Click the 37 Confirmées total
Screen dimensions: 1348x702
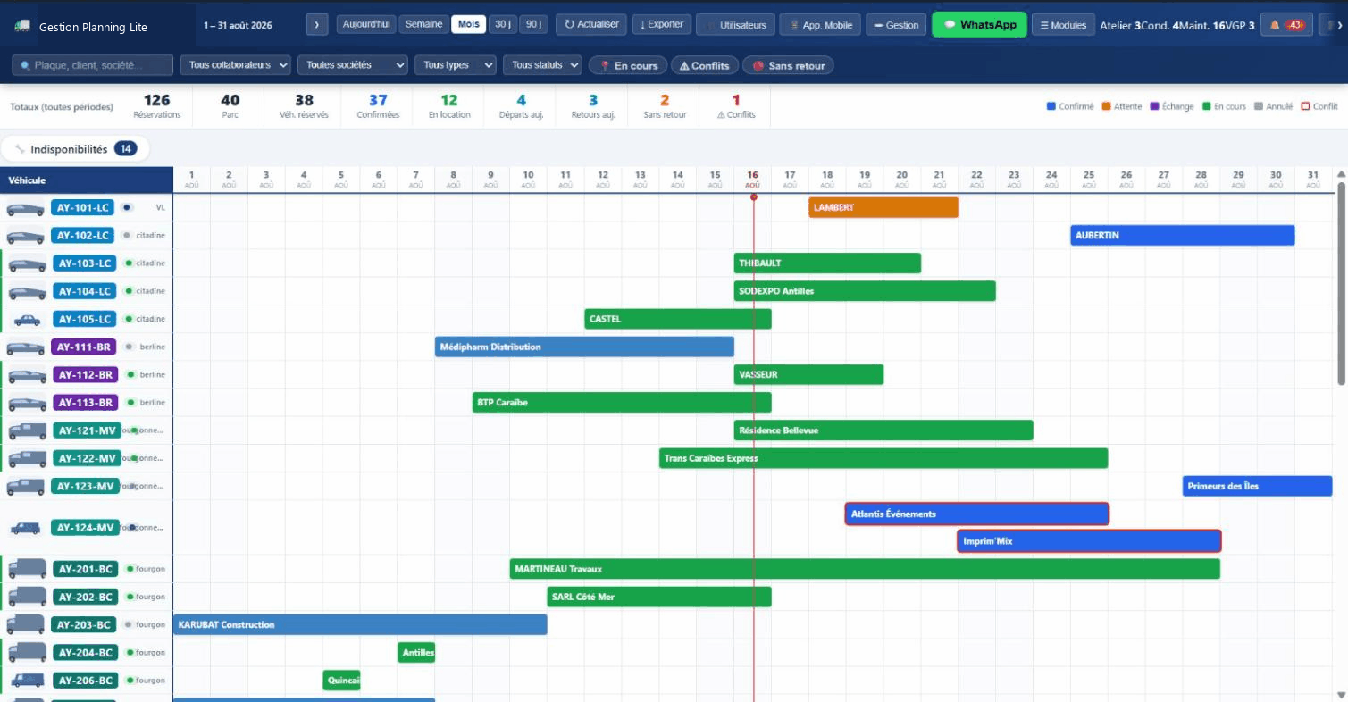click(378, 106)
